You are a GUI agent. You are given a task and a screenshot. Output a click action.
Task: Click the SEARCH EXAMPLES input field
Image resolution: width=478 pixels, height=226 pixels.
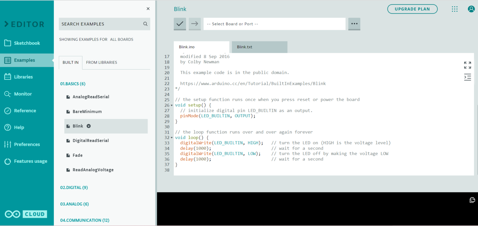coord(100,24)
